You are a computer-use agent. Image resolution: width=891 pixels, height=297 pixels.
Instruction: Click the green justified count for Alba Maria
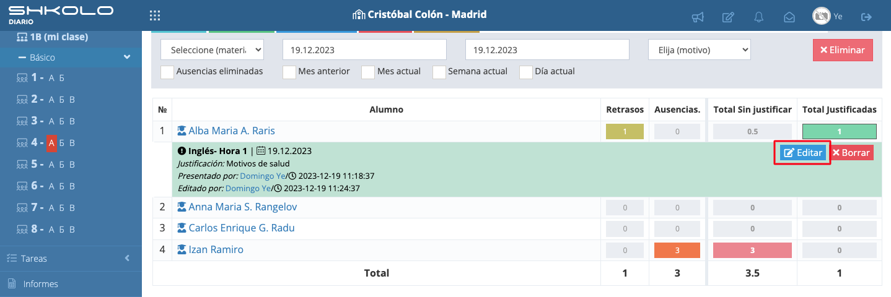839,131
